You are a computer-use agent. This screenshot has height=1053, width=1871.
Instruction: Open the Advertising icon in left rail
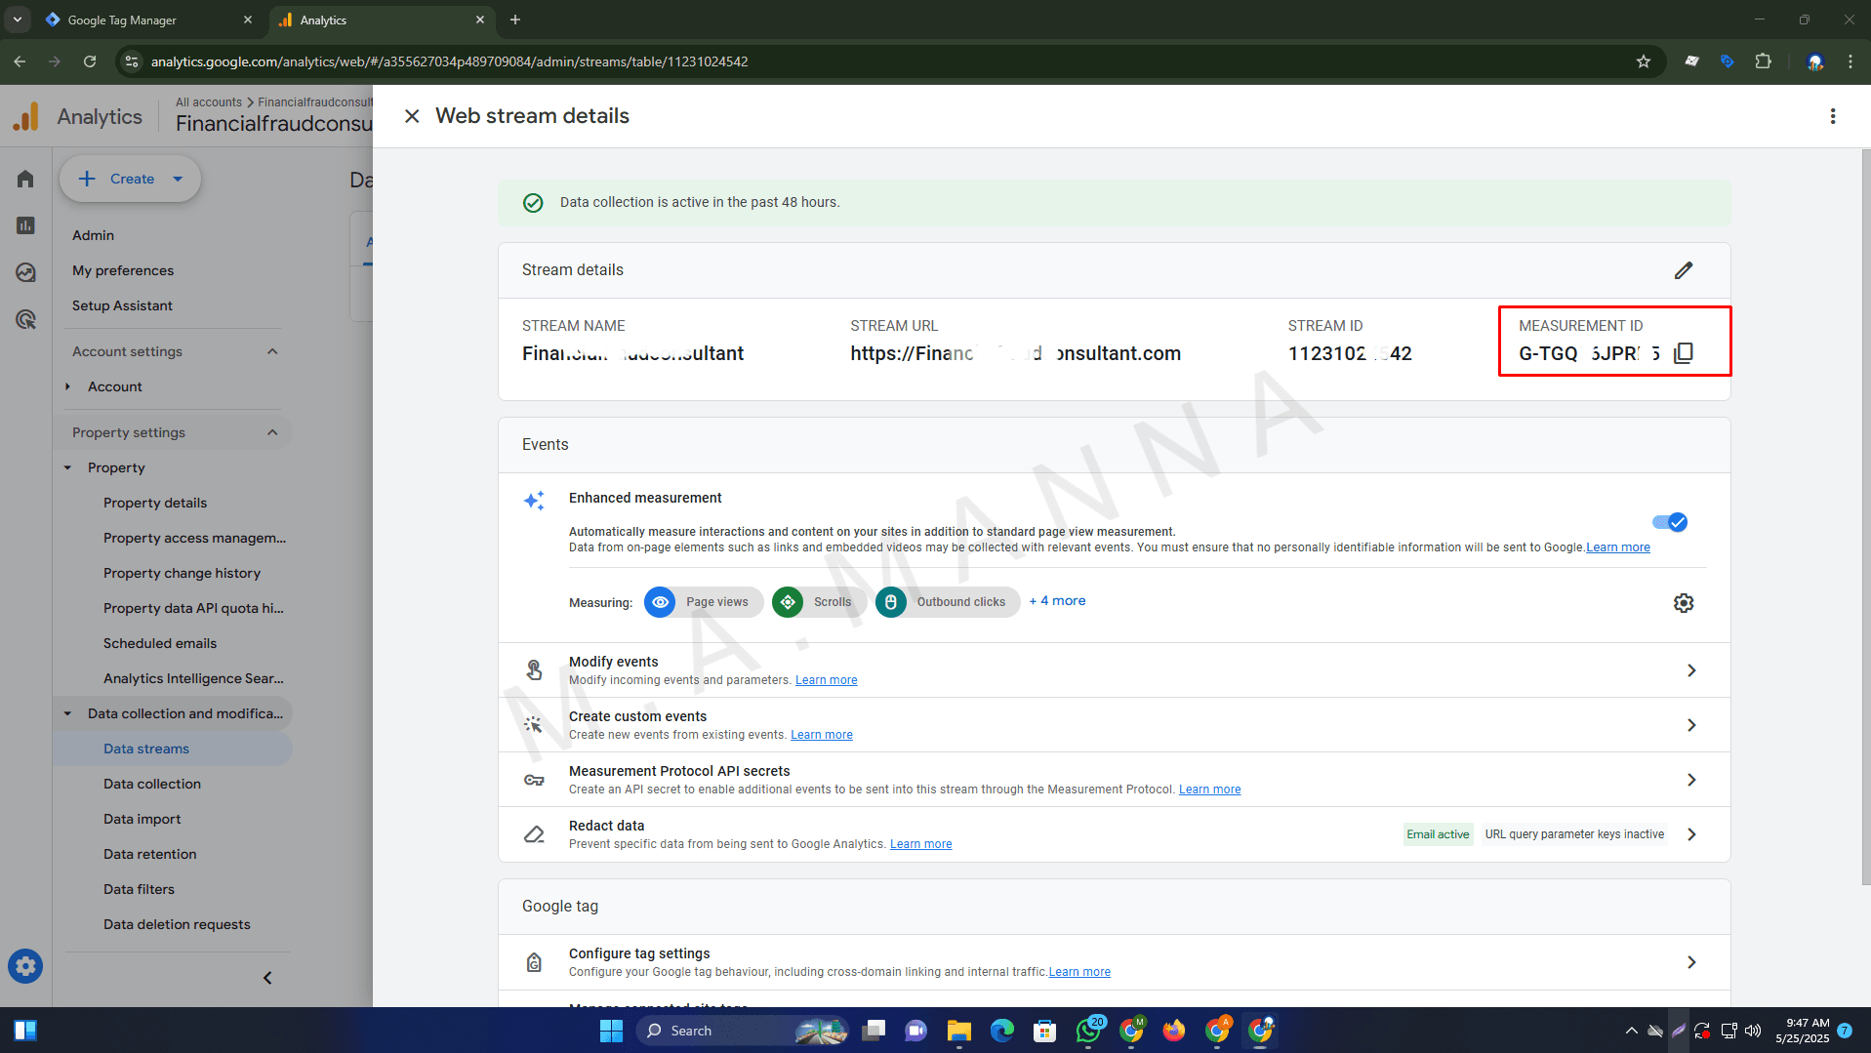tap(25, 319)
